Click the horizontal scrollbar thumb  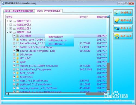pyautogui.click(x=47, y=94)
